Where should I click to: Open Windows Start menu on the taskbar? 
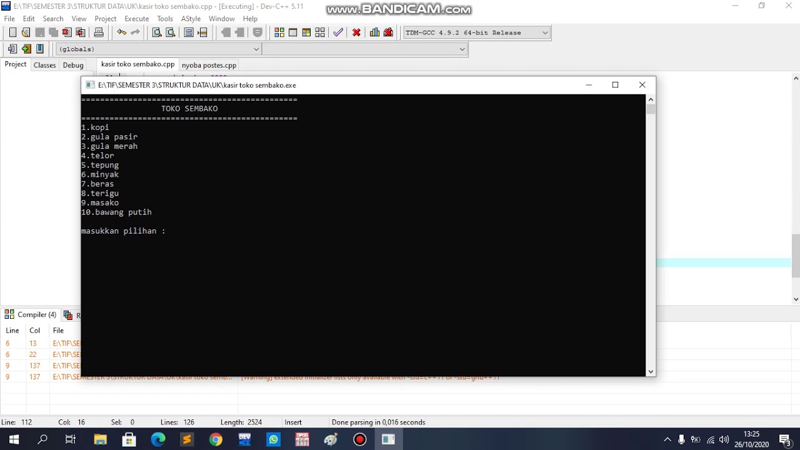[14, 439]
